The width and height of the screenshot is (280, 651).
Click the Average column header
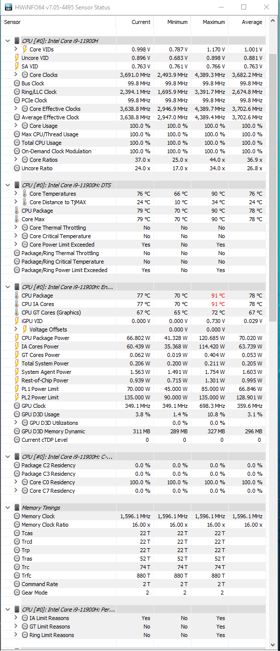[247, 22]
